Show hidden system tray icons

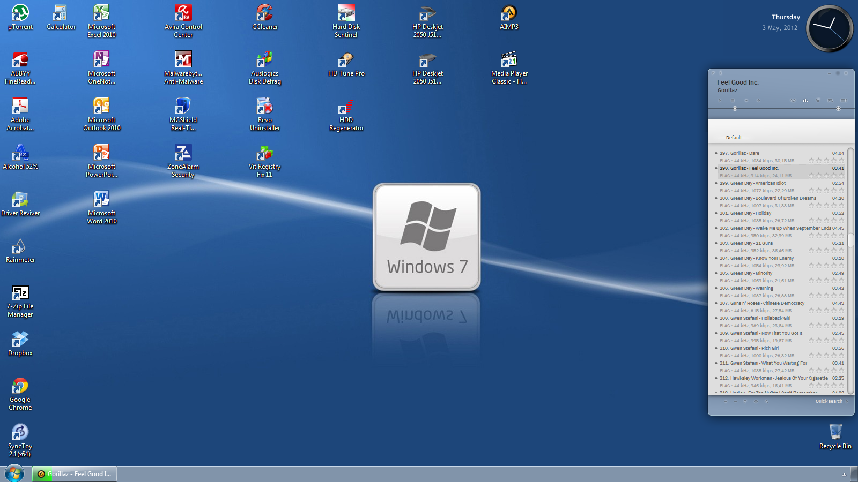(x=844, y=475)
